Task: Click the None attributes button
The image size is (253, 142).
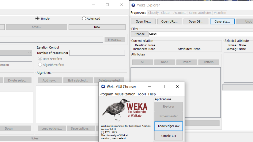Action: point(165,62)
